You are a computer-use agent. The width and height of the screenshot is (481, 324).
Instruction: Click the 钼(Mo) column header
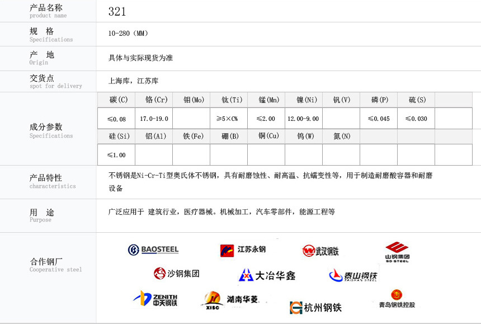[x=191, y=100]
